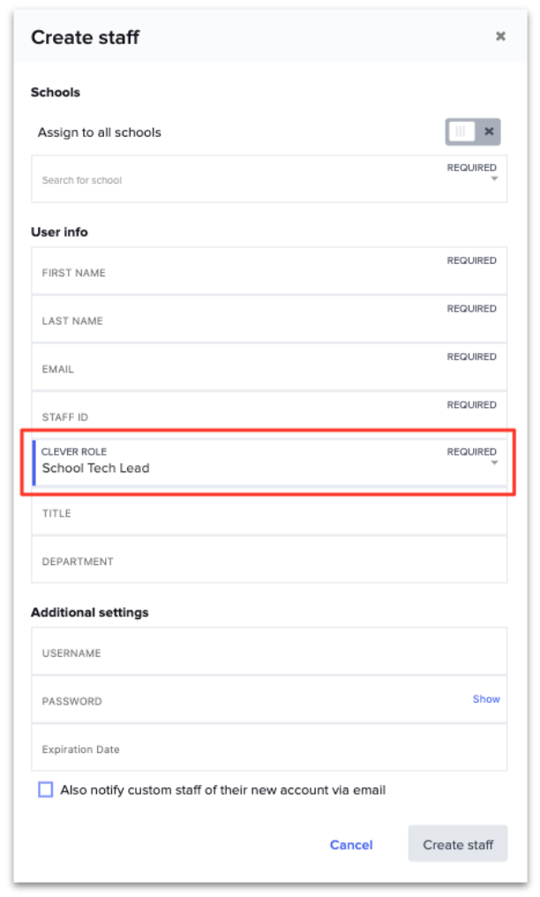Click the notify custom staff label text

coord(222,790)
